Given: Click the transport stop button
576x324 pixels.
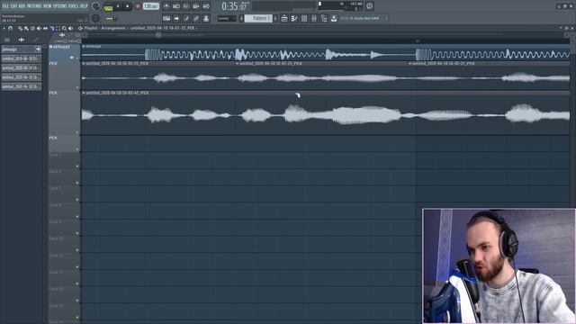Looking at the screenshot, I should click(127, 6).
